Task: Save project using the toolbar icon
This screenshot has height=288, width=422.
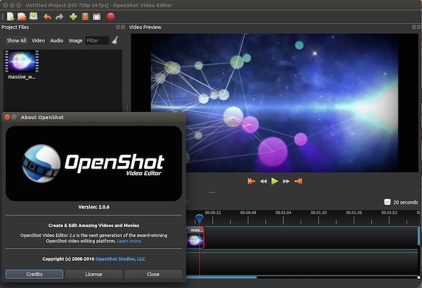Action: coord(33,16)
